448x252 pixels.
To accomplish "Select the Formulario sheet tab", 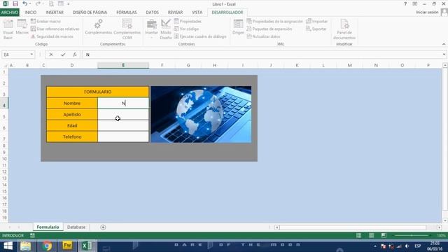I will [x=48, y=227].
